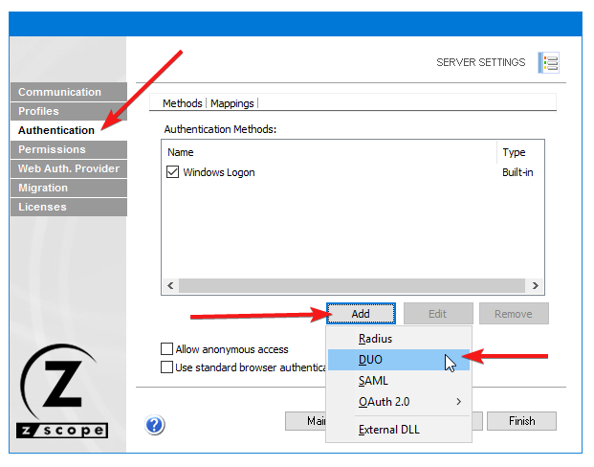Screen dimensions: 594x467
Task: Switch to the Methods tab
Action: (x=182, y=103)
